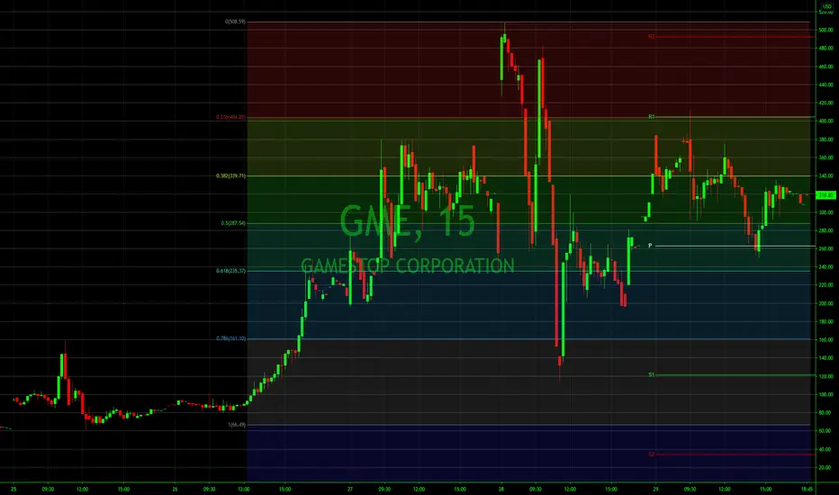Click the 240.00 price axis label
Viewport: 839px width, 495px height.
[825, 267]
